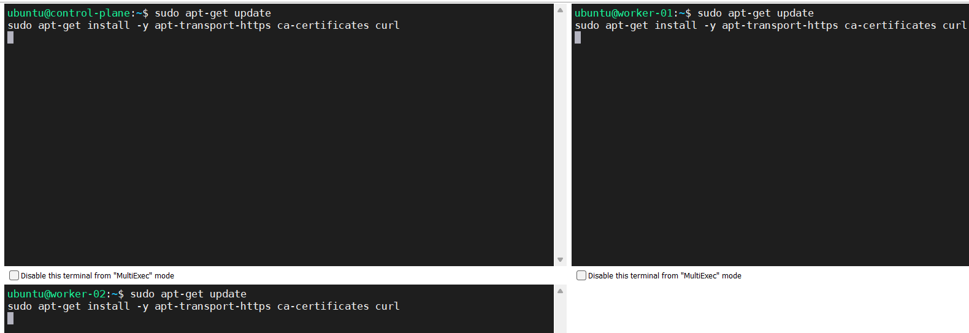Focus the worker-02 terminal at its cursor
The height and width of the screenshot is (333, 969).
(x=10, y=318)
